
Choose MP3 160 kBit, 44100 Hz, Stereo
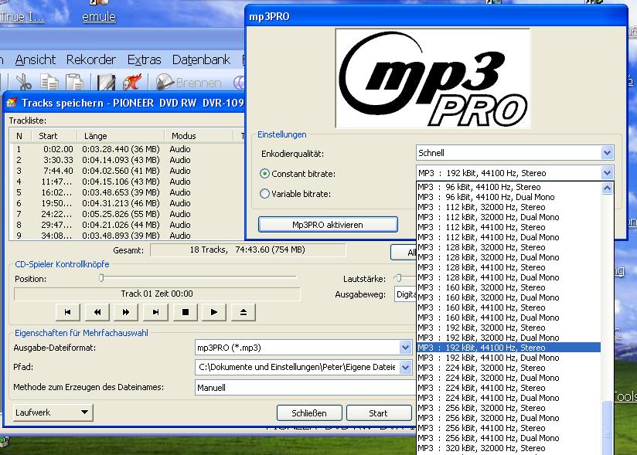509,307
